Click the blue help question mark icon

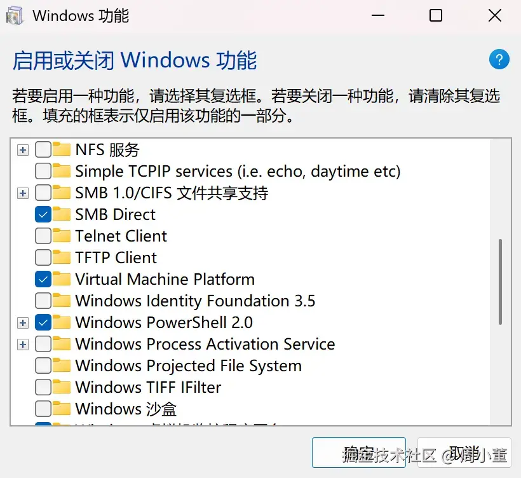click(x=499, y=60)
